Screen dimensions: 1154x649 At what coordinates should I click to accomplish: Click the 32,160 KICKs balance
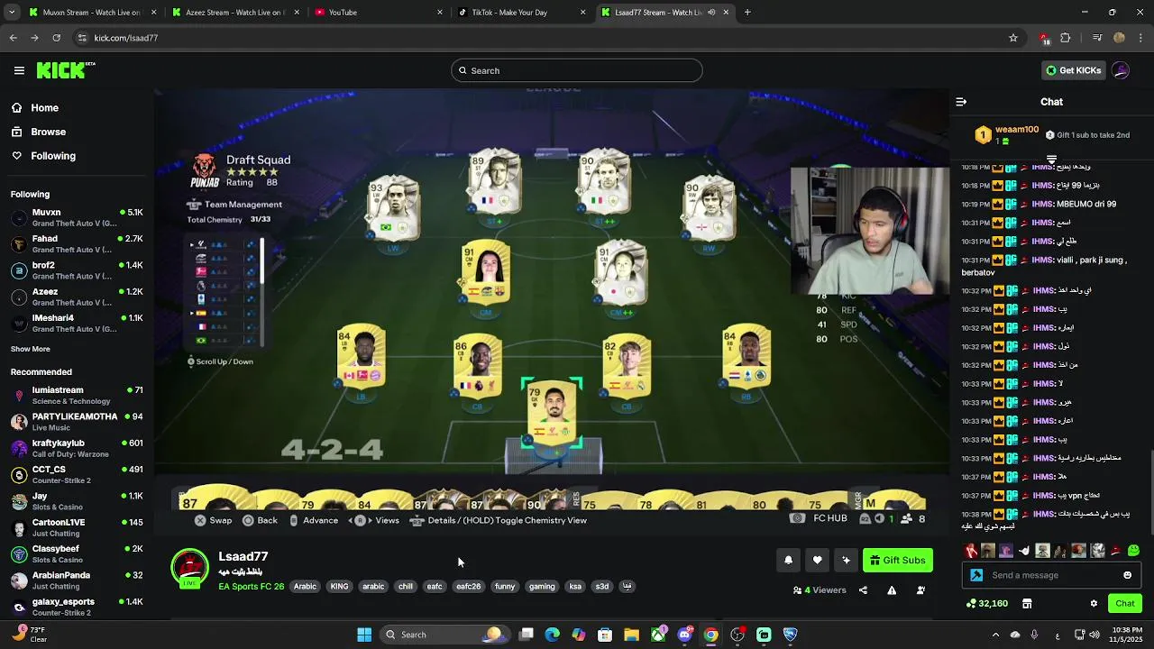pyautogui.click(x=986, y=604)
